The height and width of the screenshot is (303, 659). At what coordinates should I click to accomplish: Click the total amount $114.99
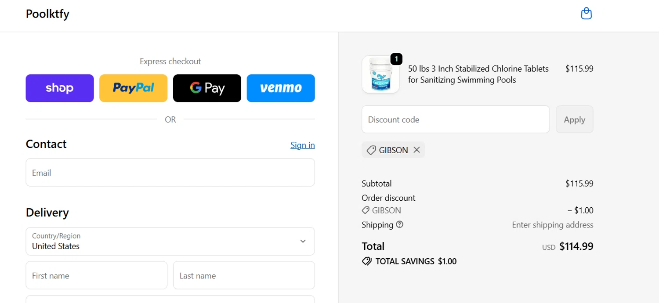point(576,246)
